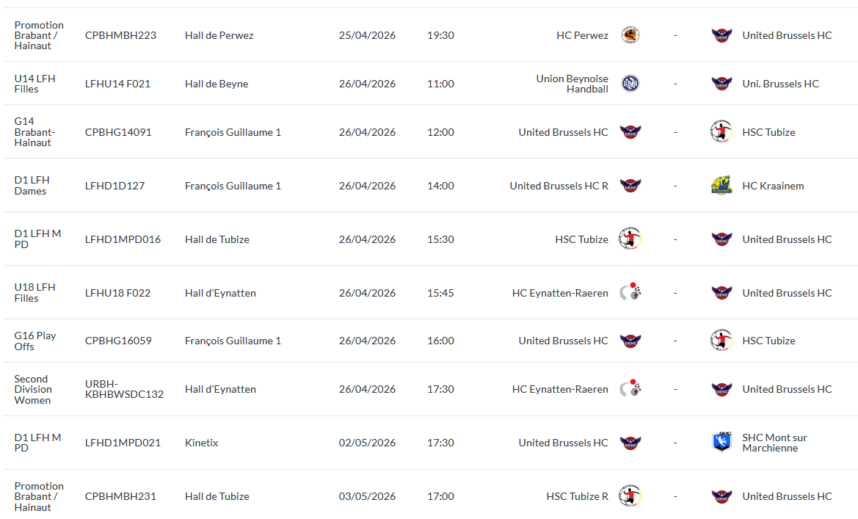Click the HC Perwez team logo
Image resolution: width=858 pixels, height=519 pixels.
pyautogui.click(x=630, y=35)
